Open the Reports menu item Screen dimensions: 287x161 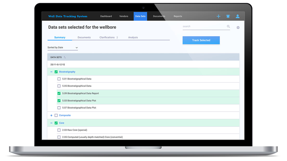click(178, 16)
